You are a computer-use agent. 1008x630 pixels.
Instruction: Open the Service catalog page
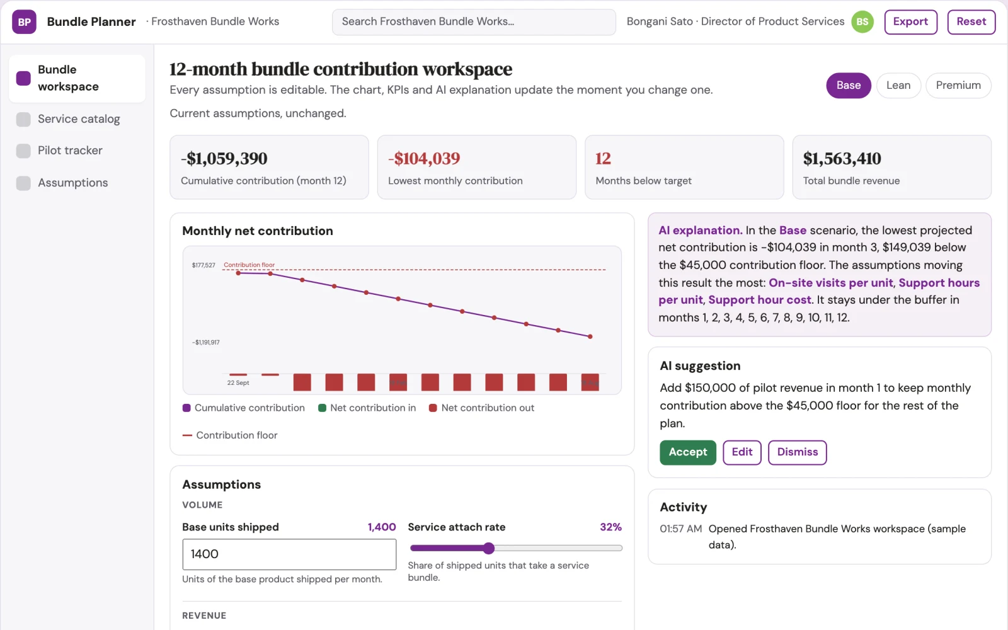(77, 119)
